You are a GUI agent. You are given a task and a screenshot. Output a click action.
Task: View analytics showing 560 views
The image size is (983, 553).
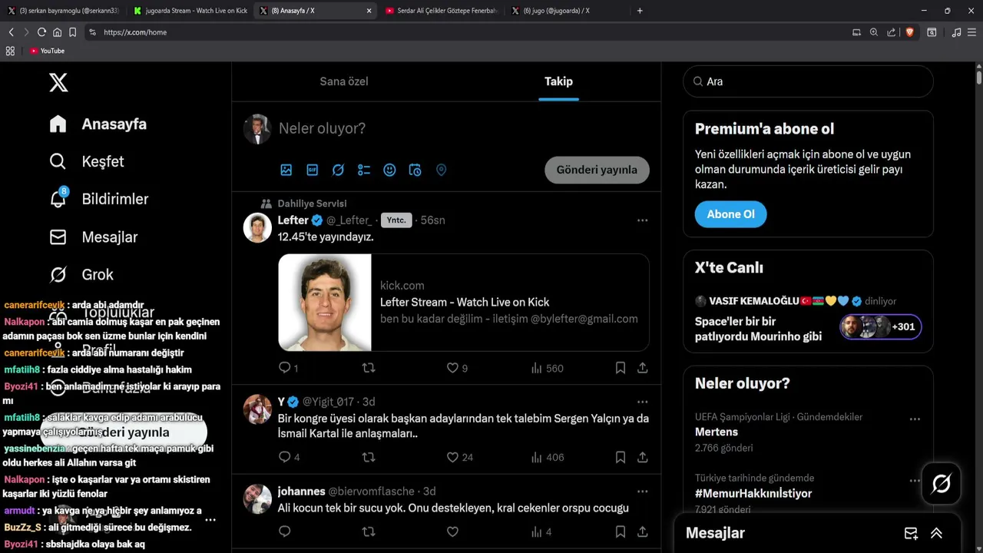coord(547,368)
